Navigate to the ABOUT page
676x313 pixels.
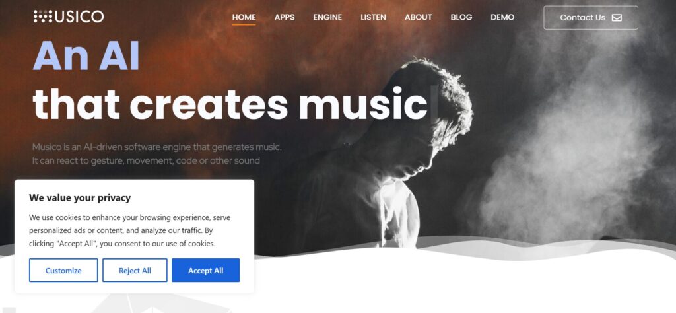418,17
